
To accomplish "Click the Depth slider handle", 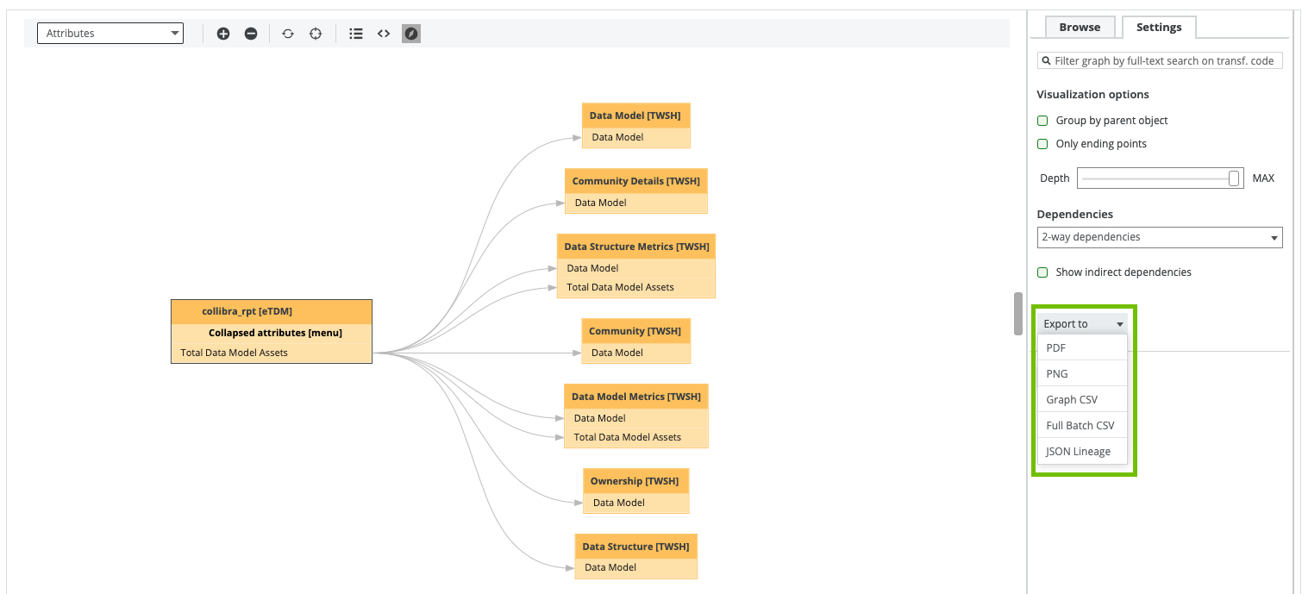I will (x=1234, y=178).
